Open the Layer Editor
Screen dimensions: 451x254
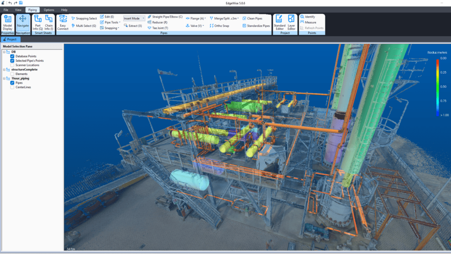[291, 22]
